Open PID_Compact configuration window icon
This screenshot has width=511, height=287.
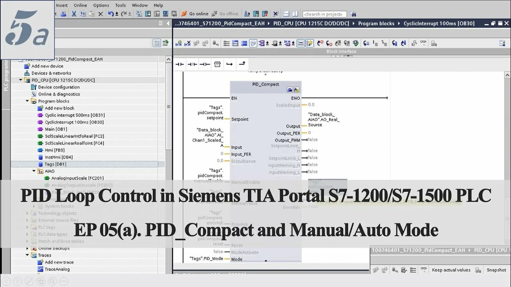coord(289,90)
